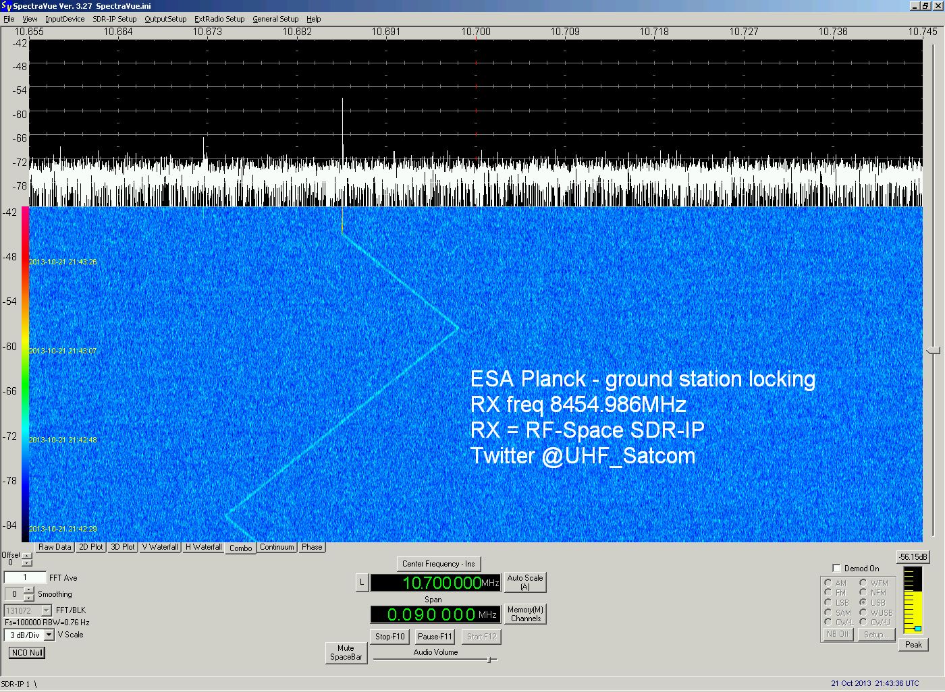Click the Peak button
This screenshot has height=692, width=945.
tap(913, 644)
